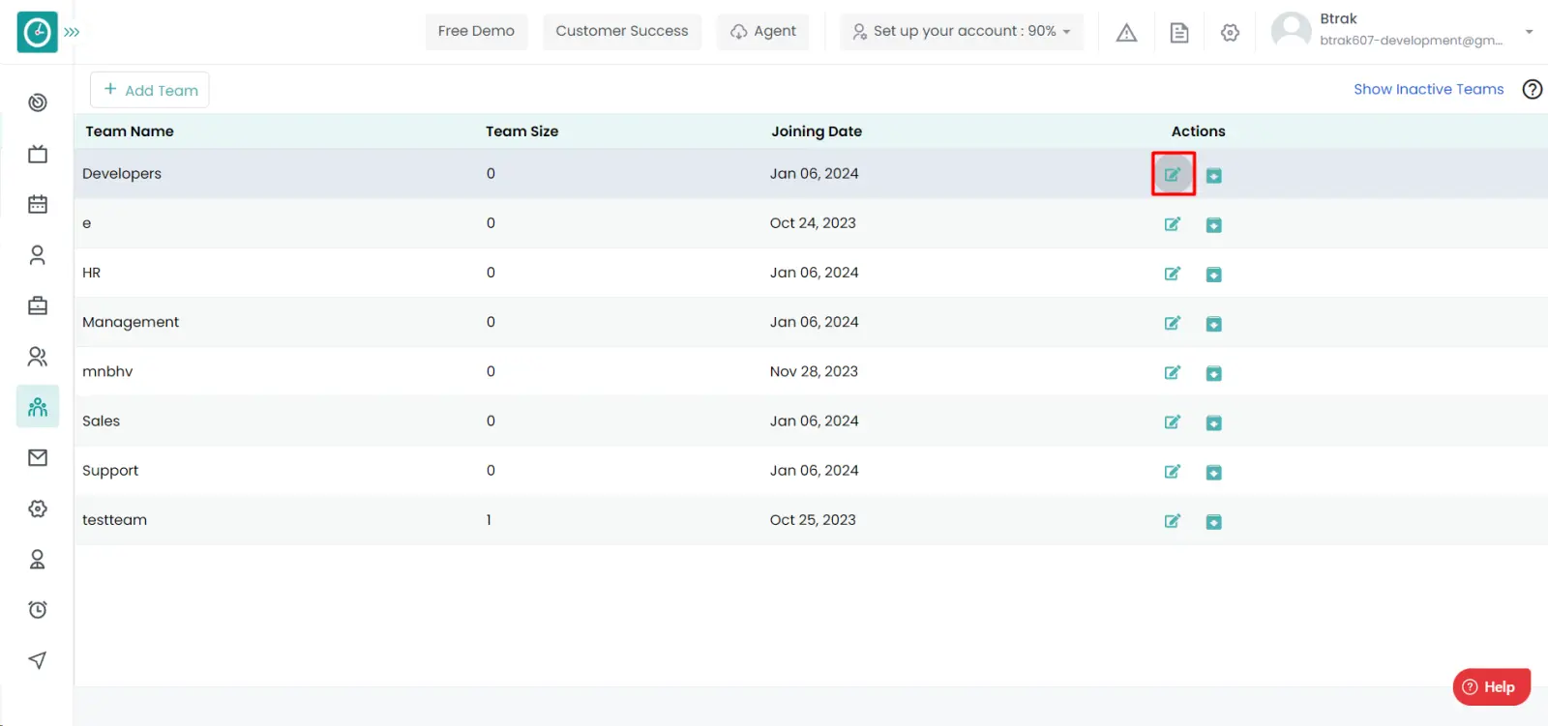
Task: Select the Support team name
Action: click(x=110, y=471)
